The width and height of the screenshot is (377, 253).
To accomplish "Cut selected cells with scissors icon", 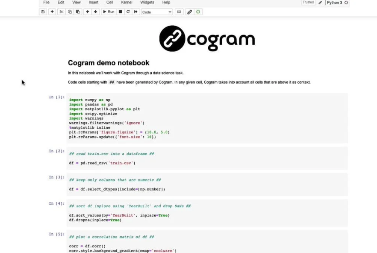I will coord(62,12).
